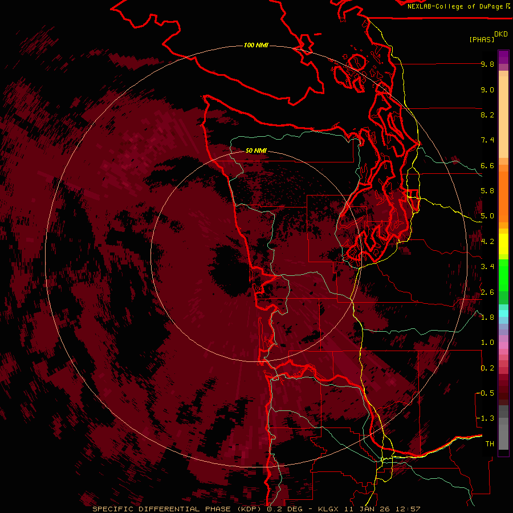Pick the gray TH segment of the color bar
Viewport: 513px width, 513px height.
pos(503,437)
